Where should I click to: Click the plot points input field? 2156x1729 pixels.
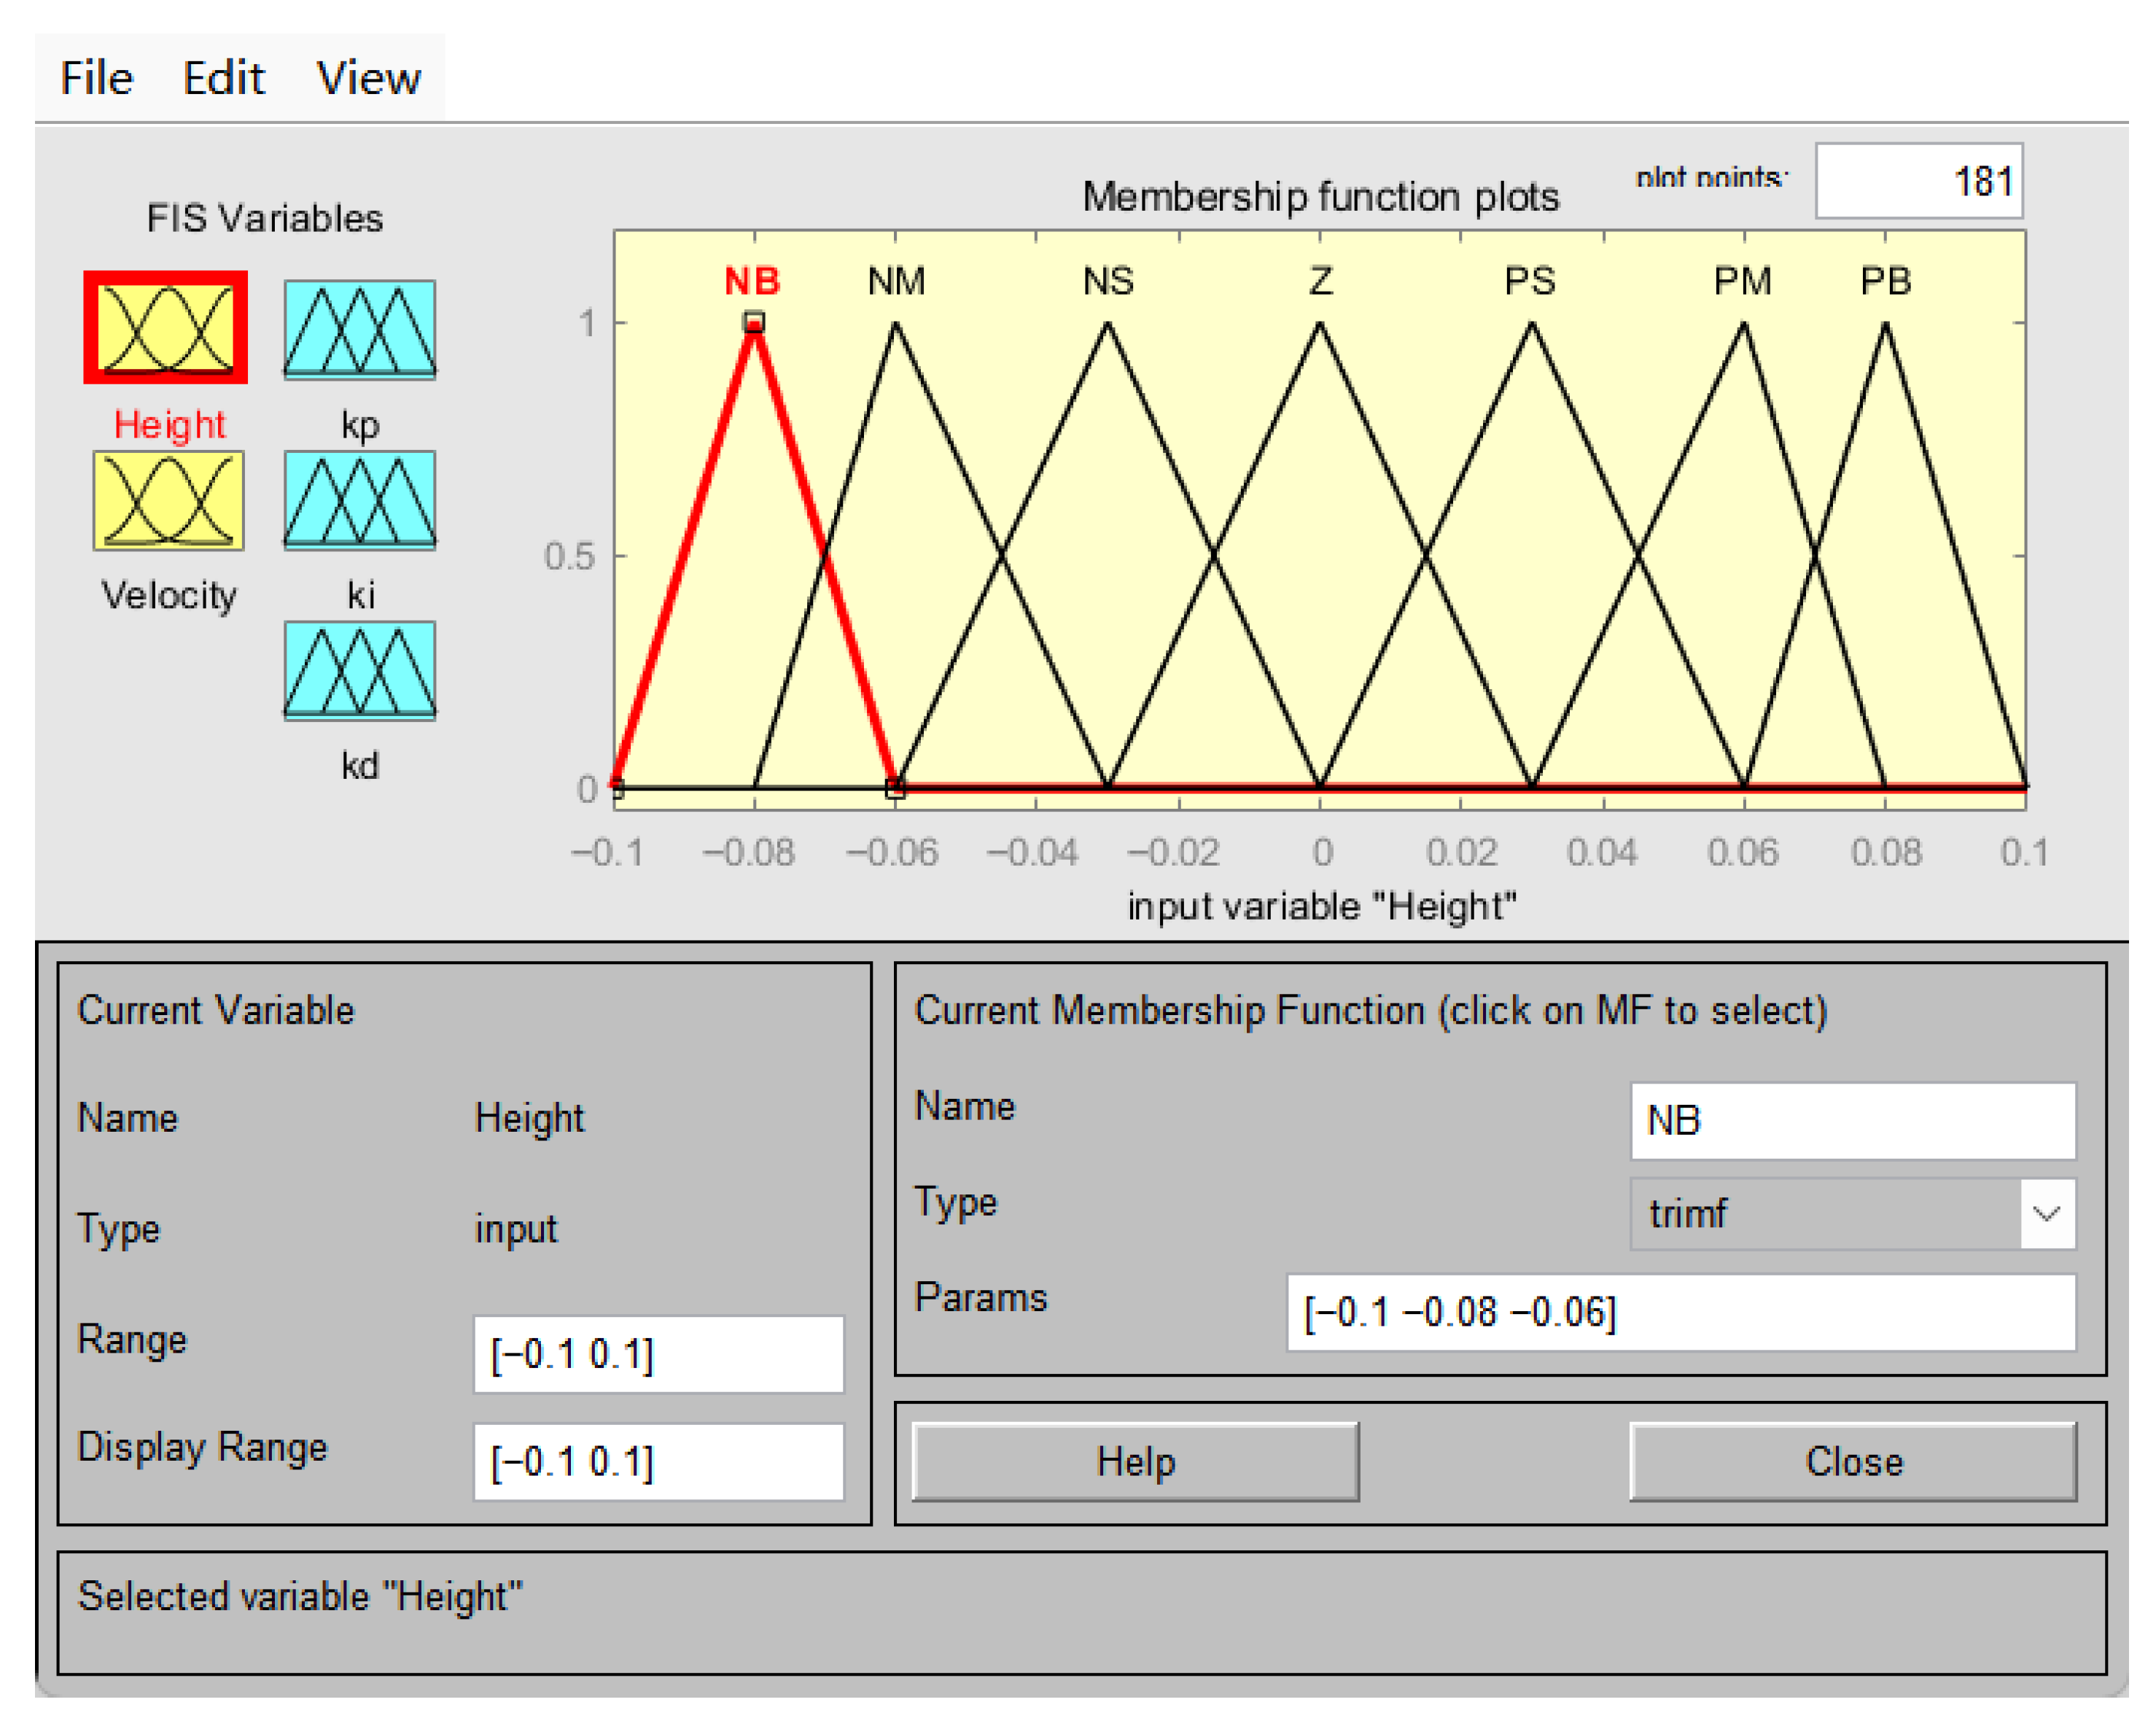(x=1918, y=181)
